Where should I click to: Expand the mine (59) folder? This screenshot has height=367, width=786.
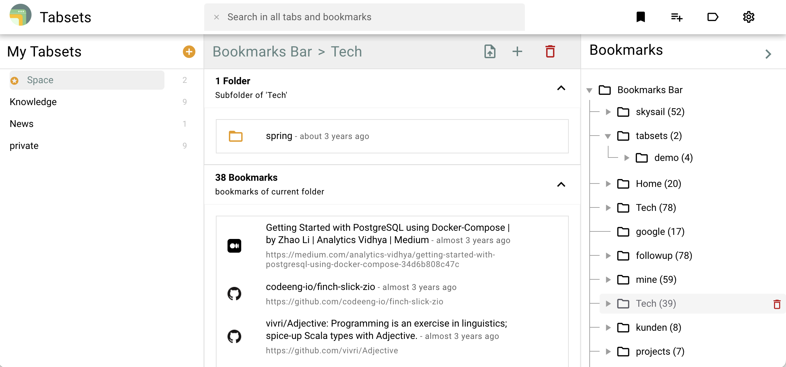click(x=608, y=280)
